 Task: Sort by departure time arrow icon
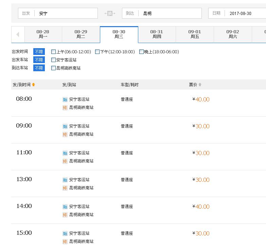[33, 84]
